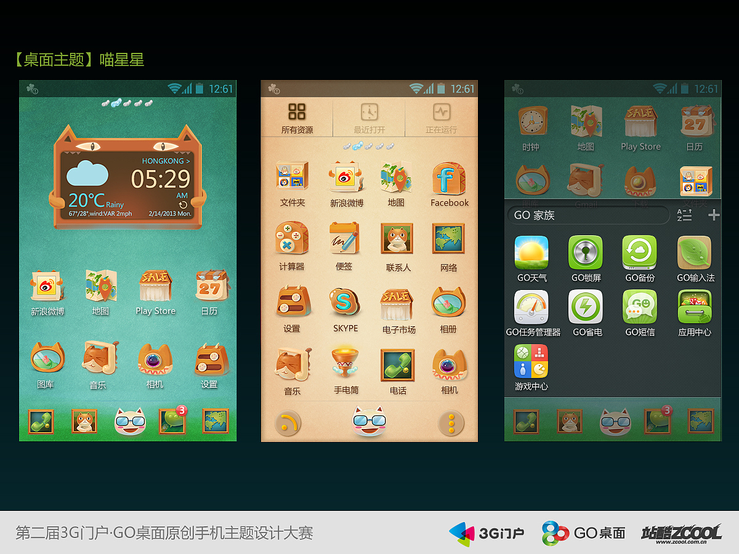
Task: Open GO锁屏 locker app
Action: click(x=586, y=252)
